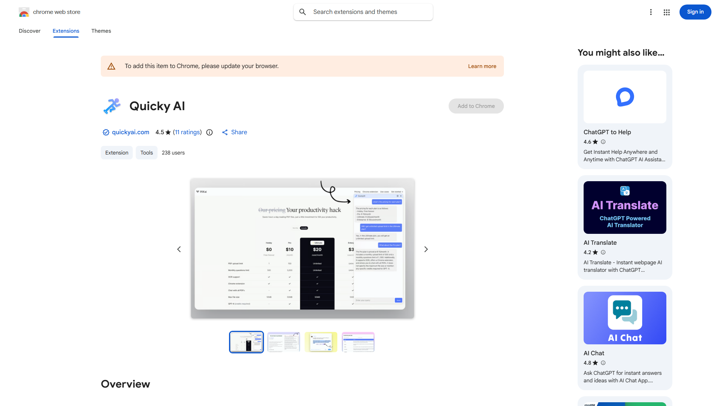
Task: Switch to the Themes tab
Action: (x=101, y=31)
